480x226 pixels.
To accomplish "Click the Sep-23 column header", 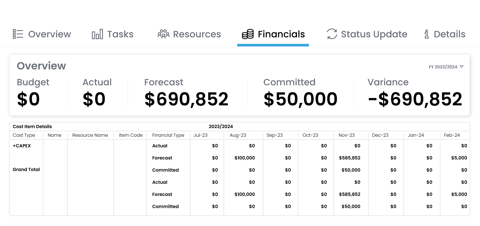I will coord(275,135).
